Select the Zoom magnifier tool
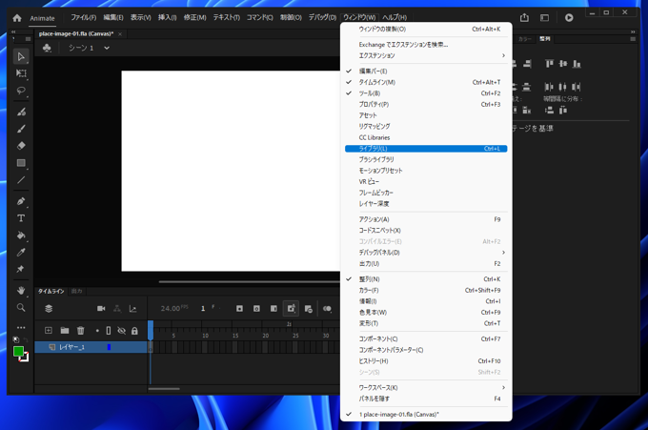648x430 pixels. point(21,307)
